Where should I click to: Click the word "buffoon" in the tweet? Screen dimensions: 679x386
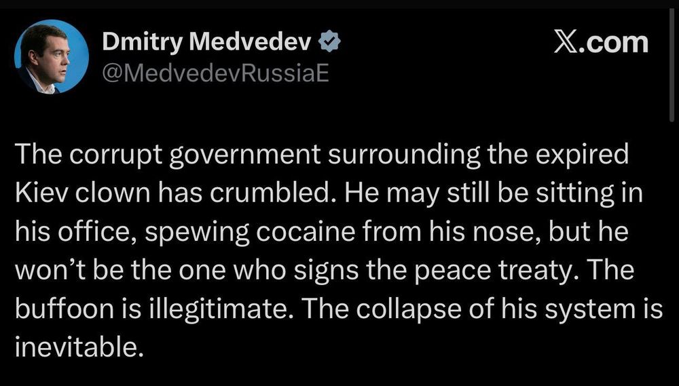(x=58, y=309)
